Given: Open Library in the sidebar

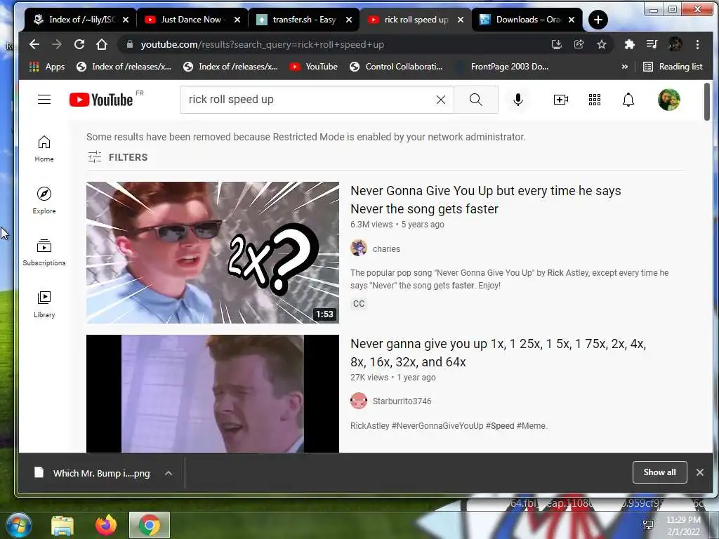Looking at the screenshot, I should pyautogui.click(x=44, y=305).
